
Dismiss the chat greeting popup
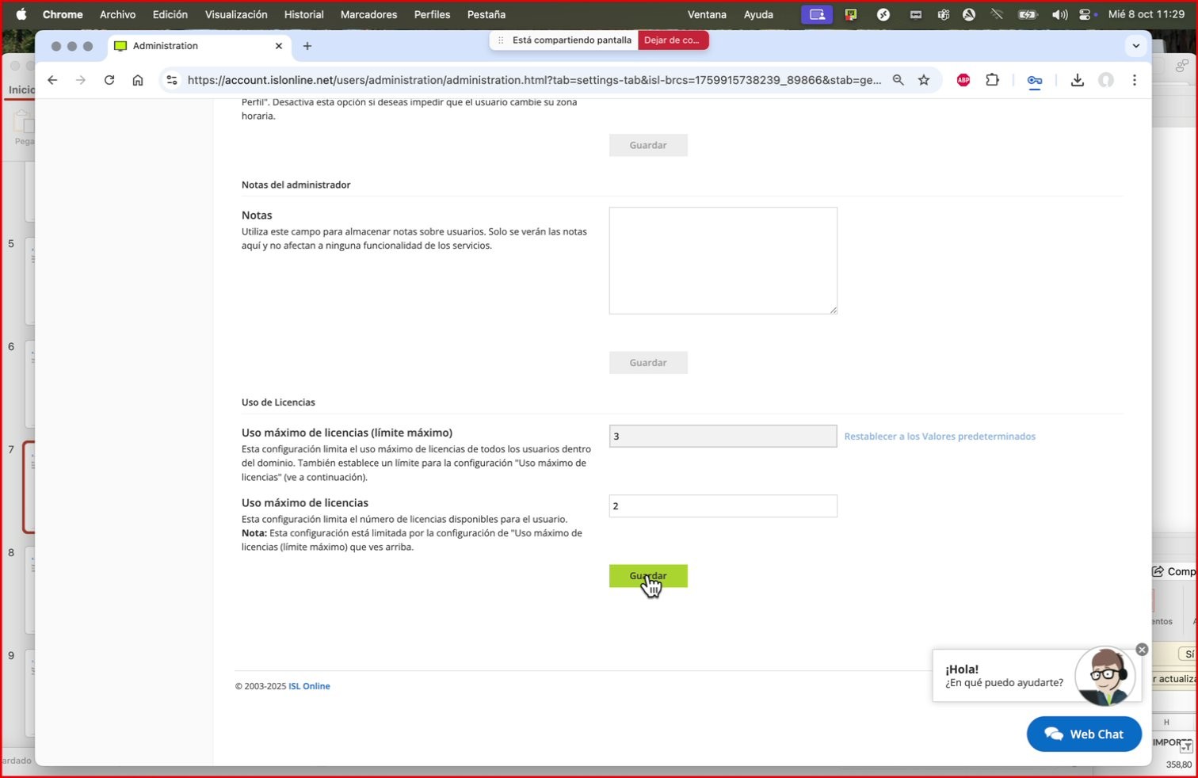pyautogui.click(x=1142, y=650)
